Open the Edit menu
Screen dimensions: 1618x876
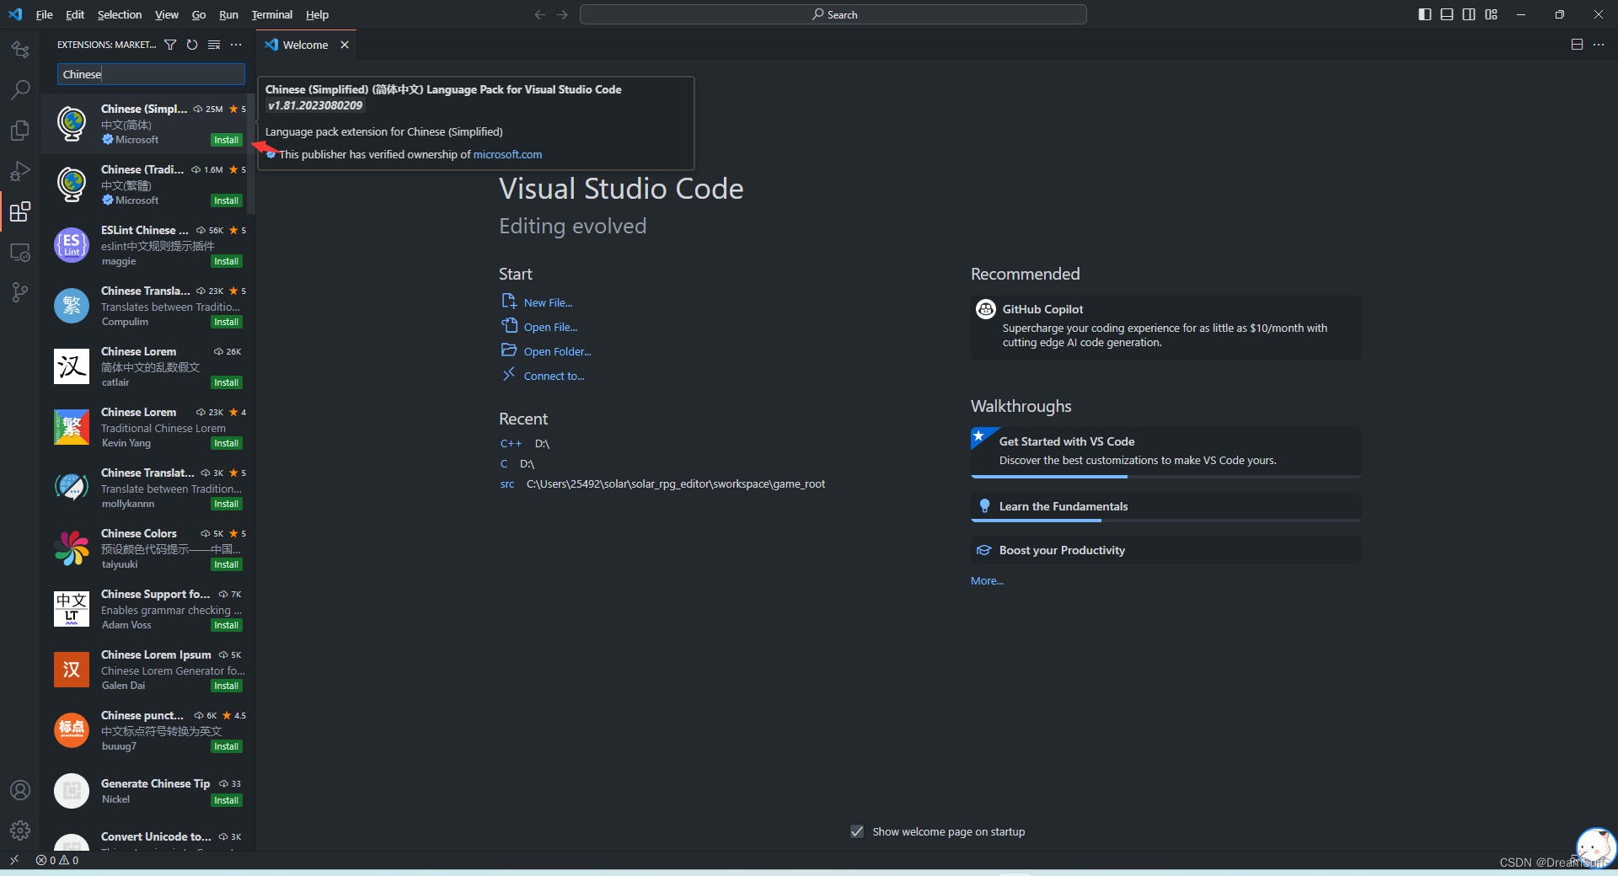[x=75, y=14]
